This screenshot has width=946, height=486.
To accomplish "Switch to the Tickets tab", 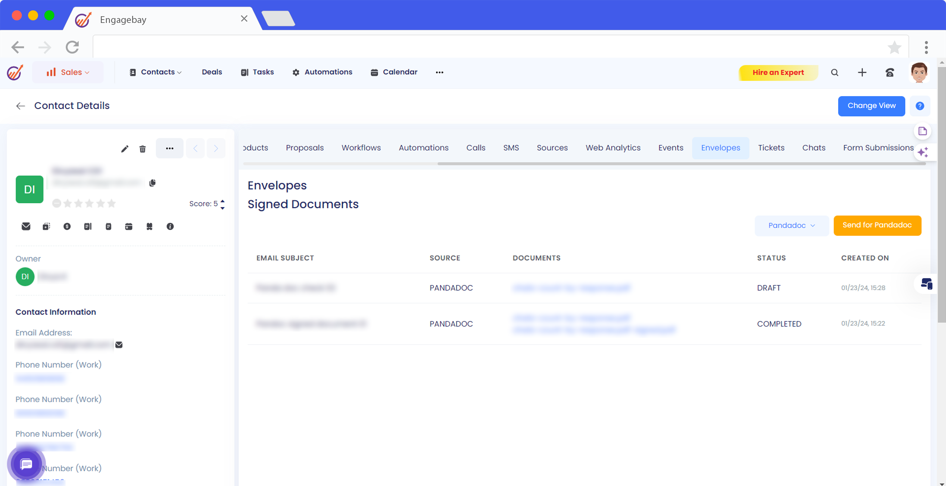I will 771,148.
